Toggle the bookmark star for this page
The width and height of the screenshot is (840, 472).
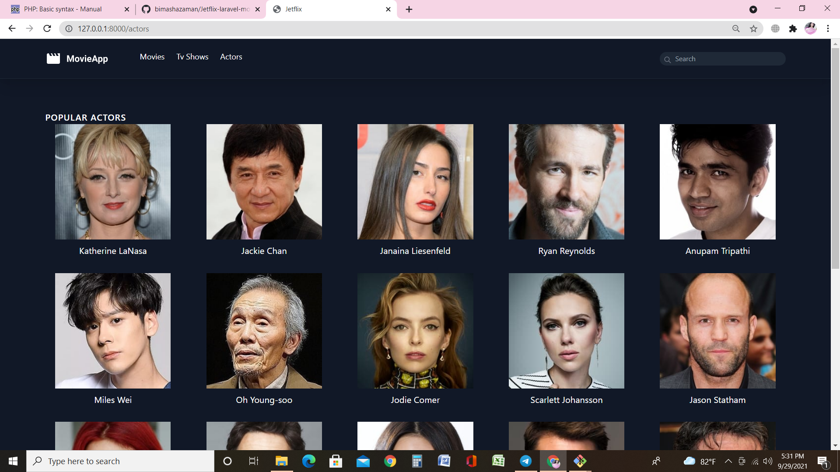[753, 28]
